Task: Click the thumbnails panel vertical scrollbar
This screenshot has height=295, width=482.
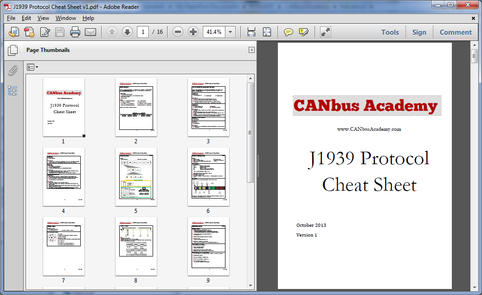Action: coord(251,132)
